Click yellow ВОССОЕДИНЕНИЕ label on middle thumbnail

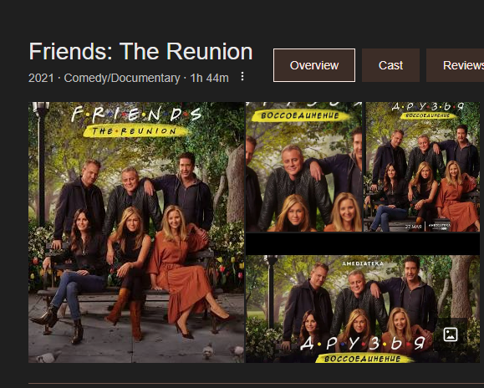click(x=300, y=115)
